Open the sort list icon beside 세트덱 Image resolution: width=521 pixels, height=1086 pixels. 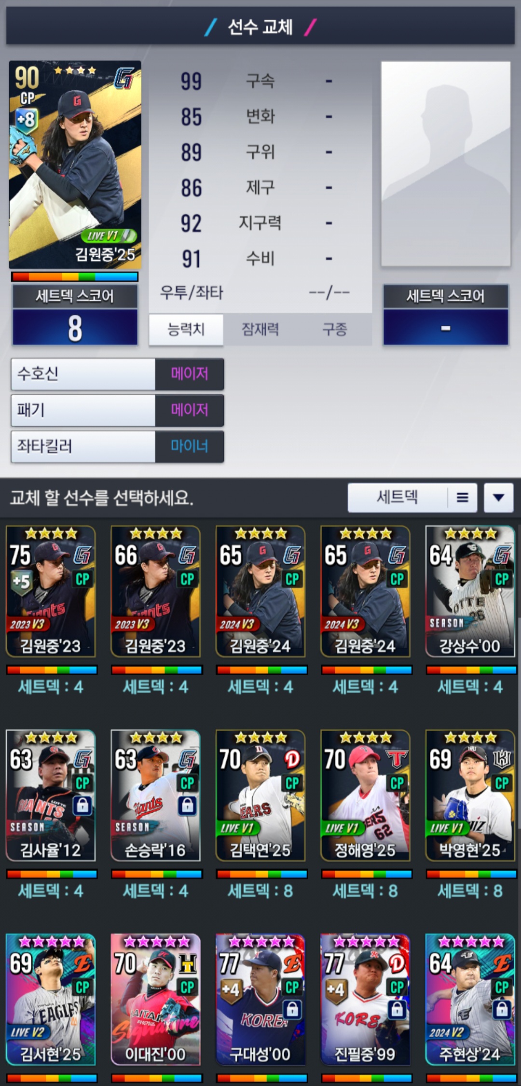[462, 498]
